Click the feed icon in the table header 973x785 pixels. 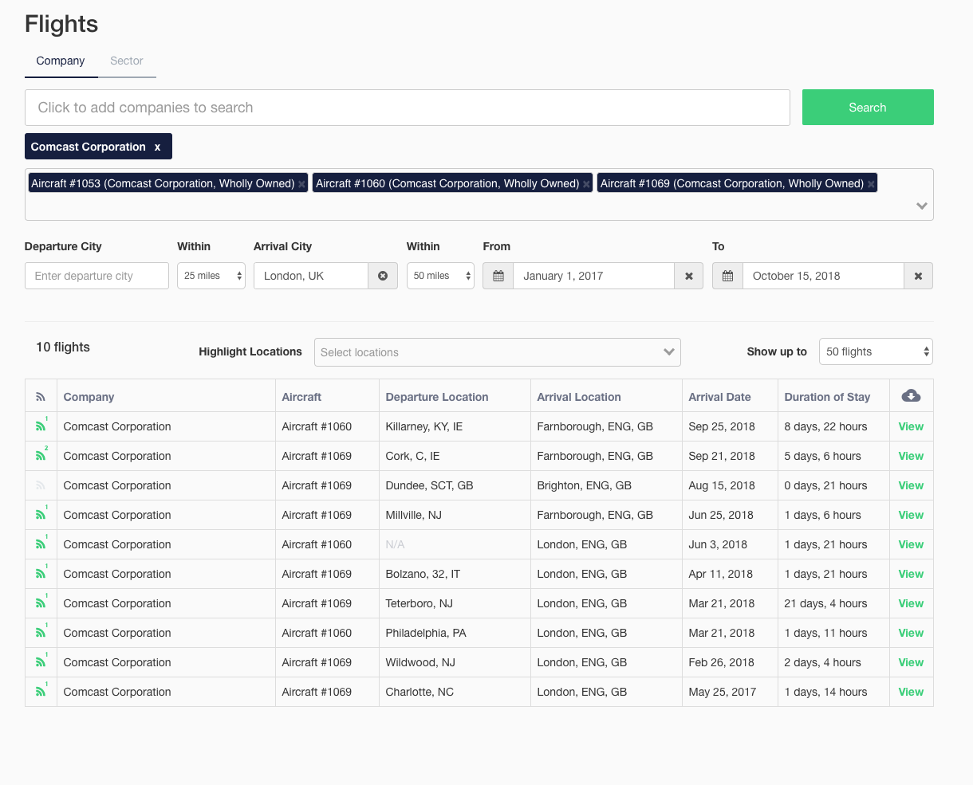(x=41, y=397)
